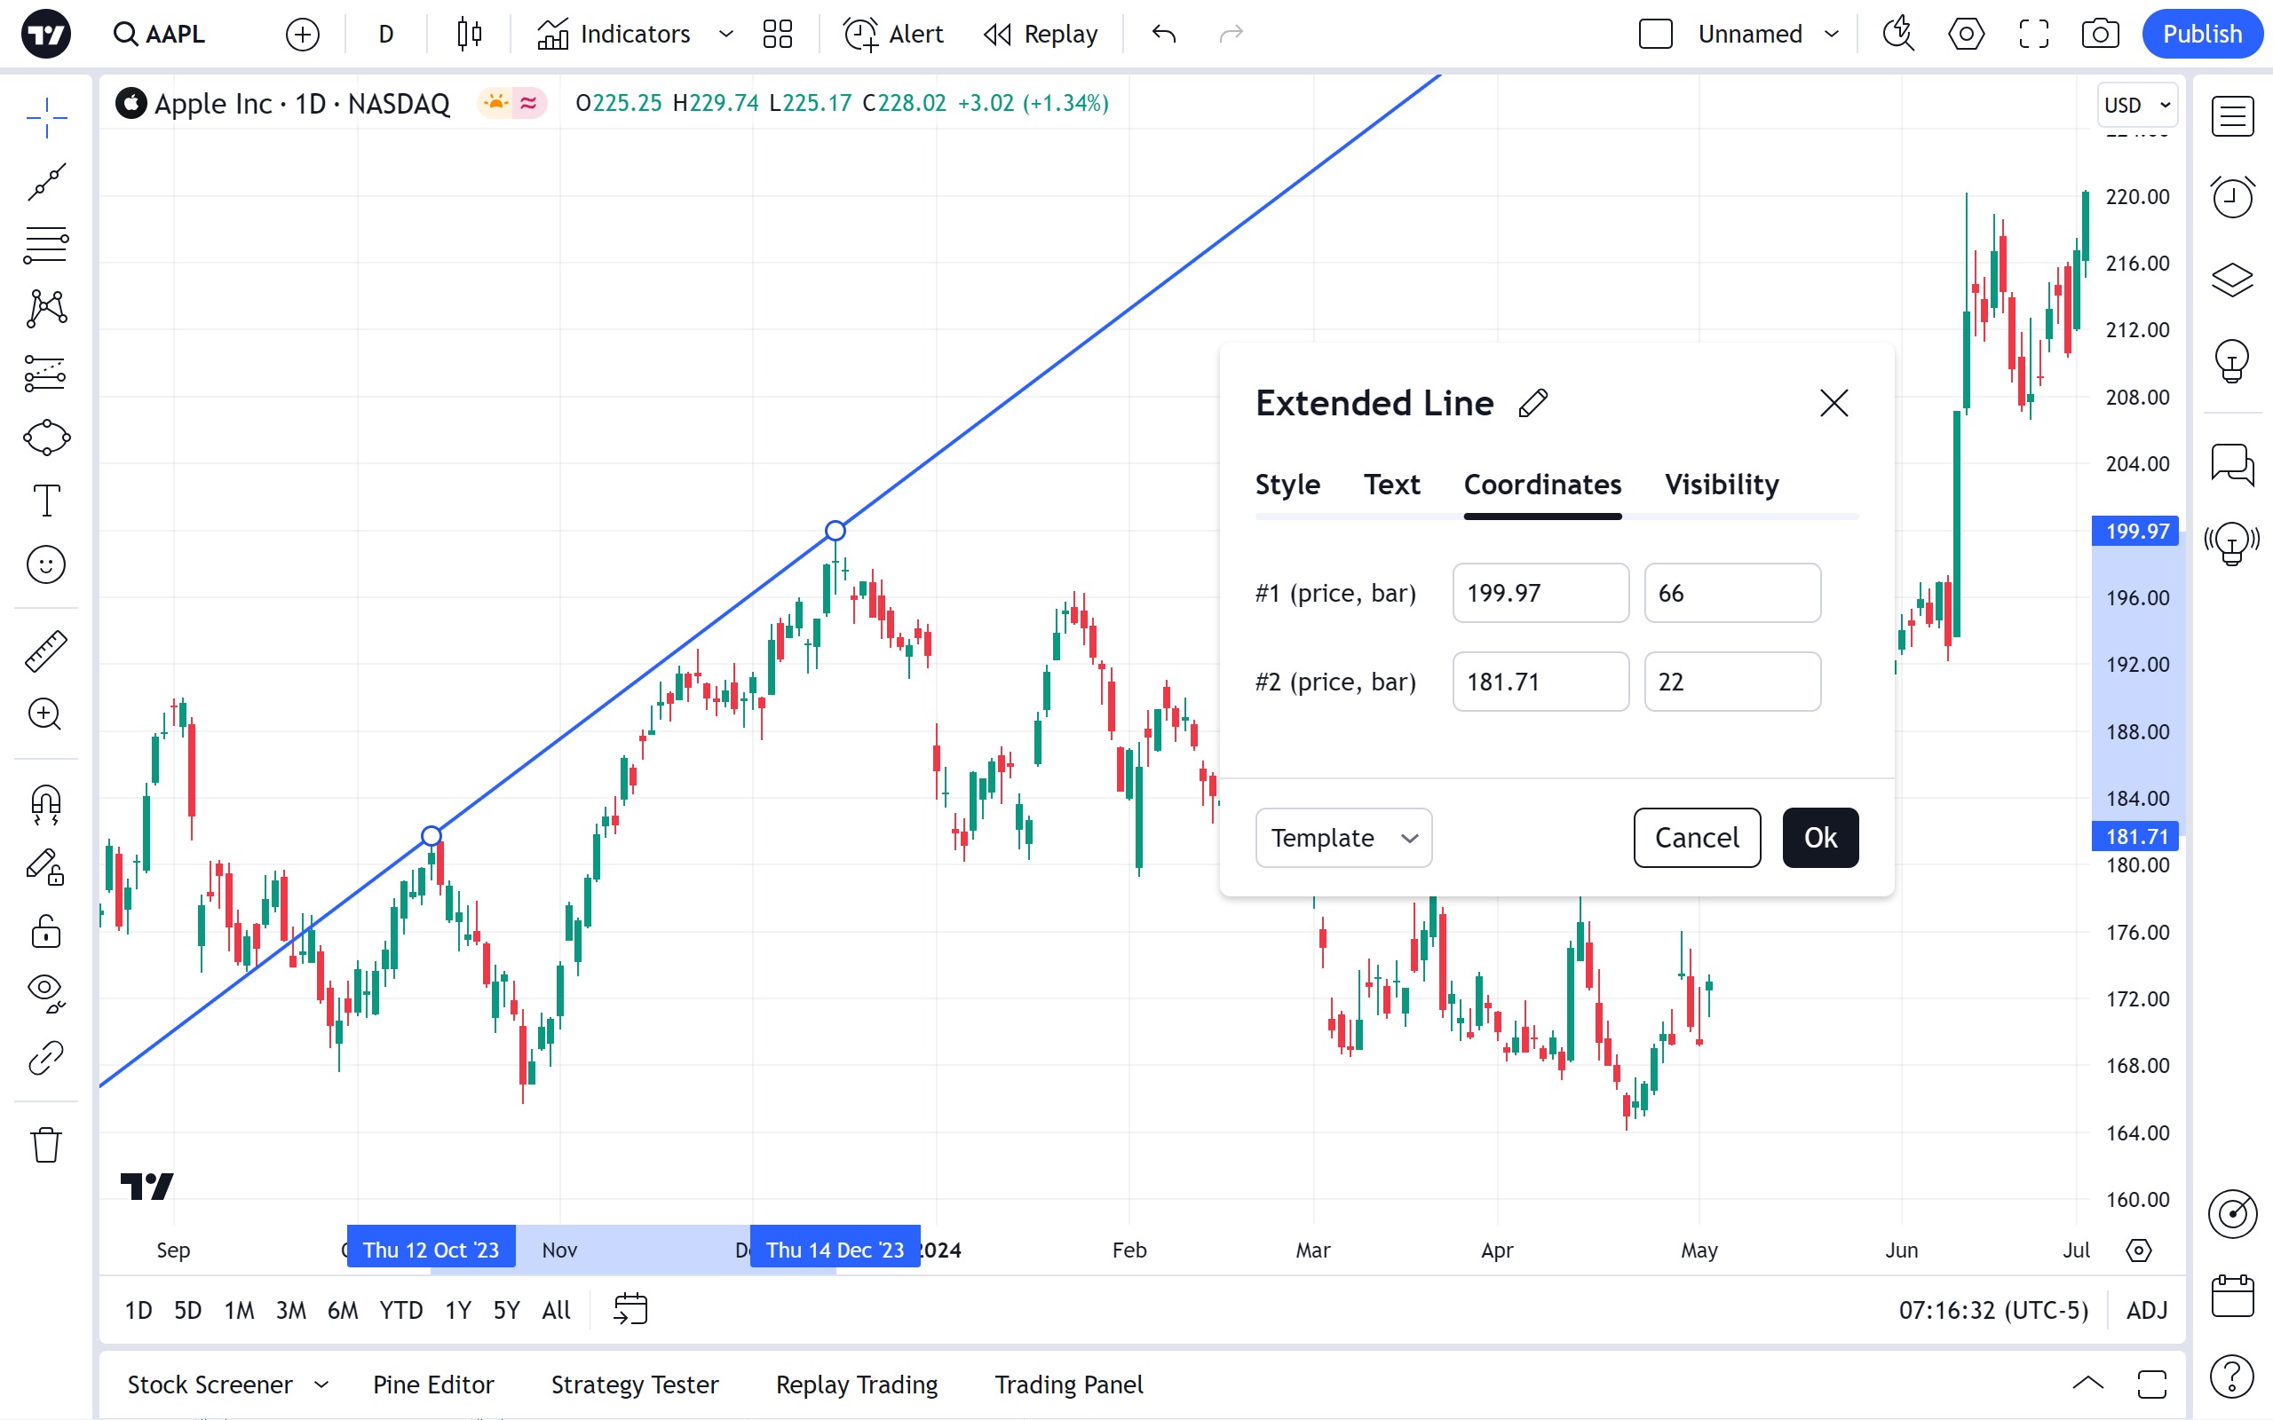Click Cancel in Extended Line dialog
Image resolution: width=2273 pixels, height=1420 pixels.
(x=1695, y=838)
